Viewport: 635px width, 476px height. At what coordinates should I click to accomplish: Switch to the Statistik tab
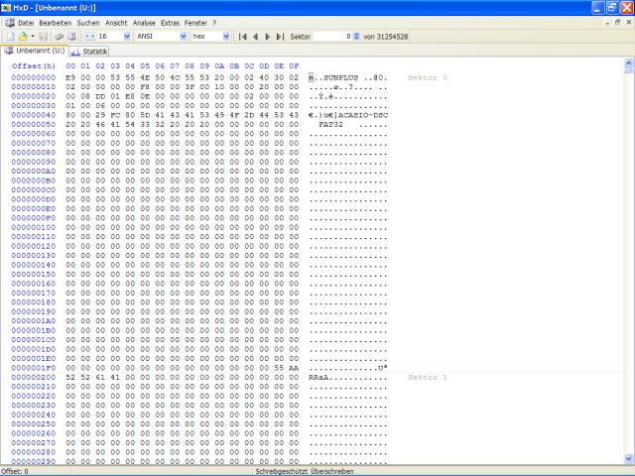(89, 52)
